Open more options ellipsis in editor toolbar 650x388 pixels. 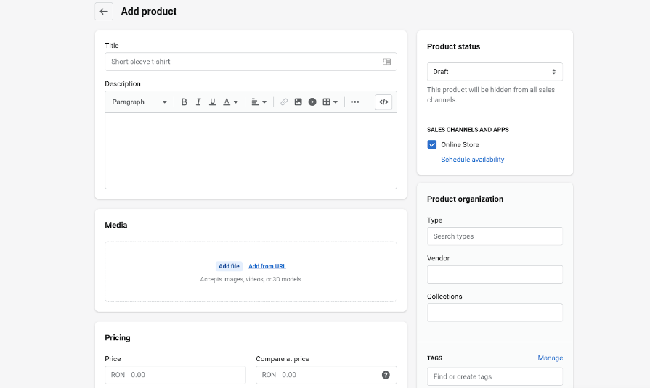[354, 102]
